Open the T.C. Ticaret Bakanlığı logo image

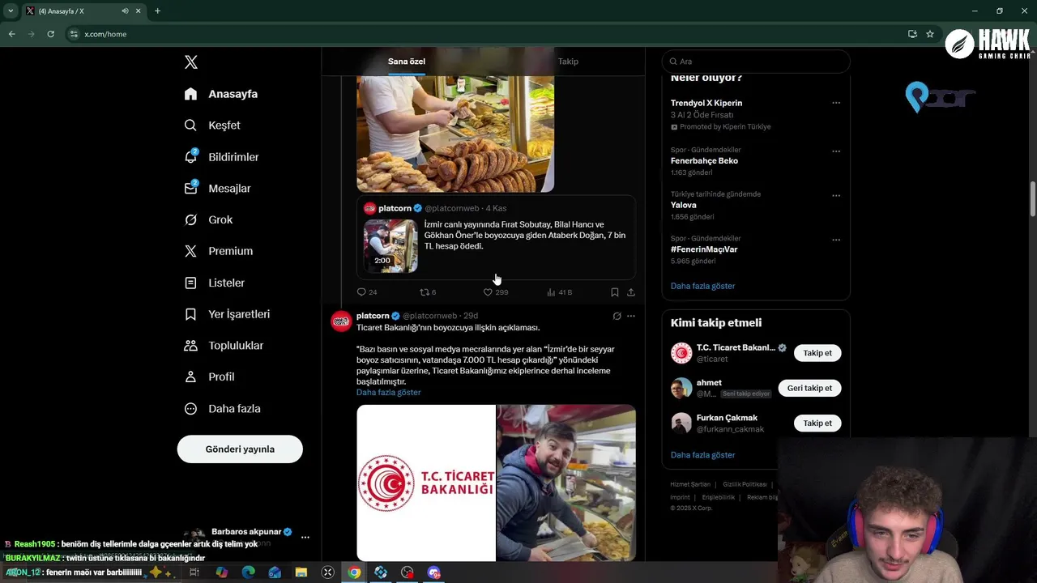(x=426, y=483)
